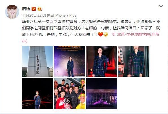The width and height of the screenshot is (168, 114).
Task: Click the crown membership badge icon
Action: 40,9
